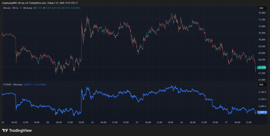This screenshot has height=136, width=270.
Task: Click the chuphuong4891 username in header
Action: tap(9, 3)
